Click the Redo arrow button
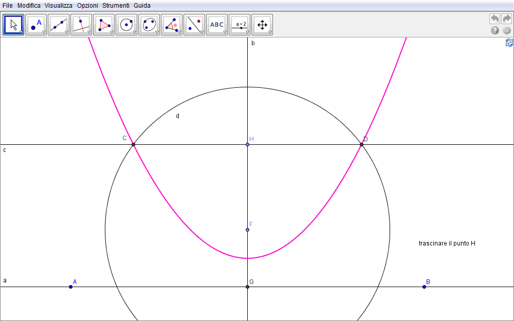The height and width of the screenshot is (321, 514). [x=507, y=18]
